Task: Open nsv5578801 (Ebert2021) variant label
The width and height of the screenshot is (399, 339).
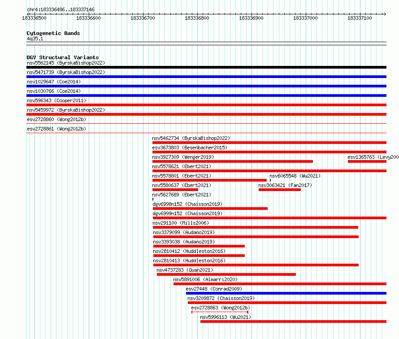Action: [x=182, y=176]
